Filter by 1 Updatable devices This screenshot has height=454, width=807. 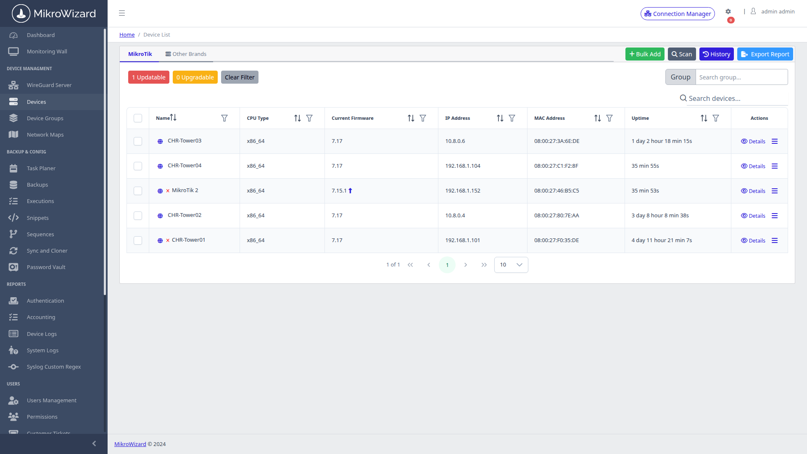click(149, 77)
